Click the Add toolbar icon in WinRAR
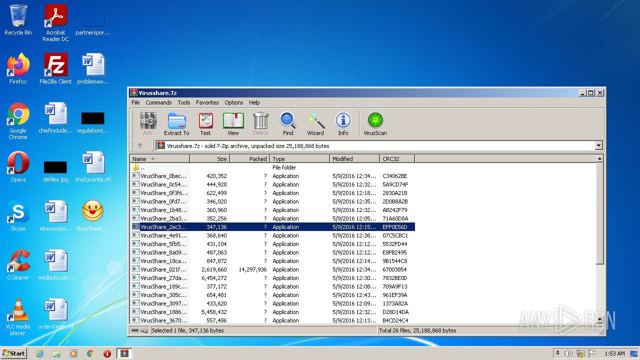 (x=148, y=123)
